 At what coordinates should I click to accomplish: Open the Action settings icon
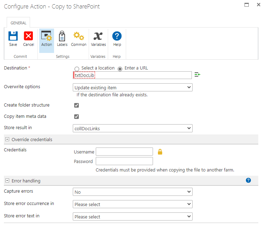pyautogui.click(x=47, y=36)
